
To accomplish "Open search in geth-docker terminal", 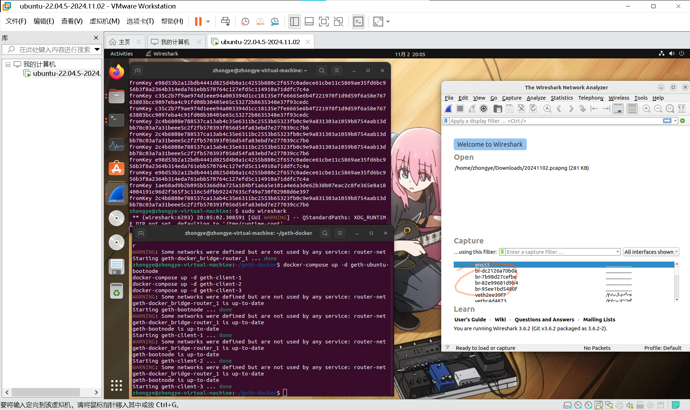I will (x=325, y=233).
